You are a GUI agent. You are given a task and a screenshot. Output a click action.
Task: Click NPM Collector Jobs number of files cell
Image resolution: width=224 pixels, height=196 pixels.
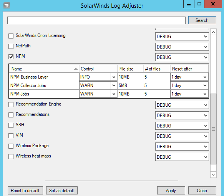157,85
